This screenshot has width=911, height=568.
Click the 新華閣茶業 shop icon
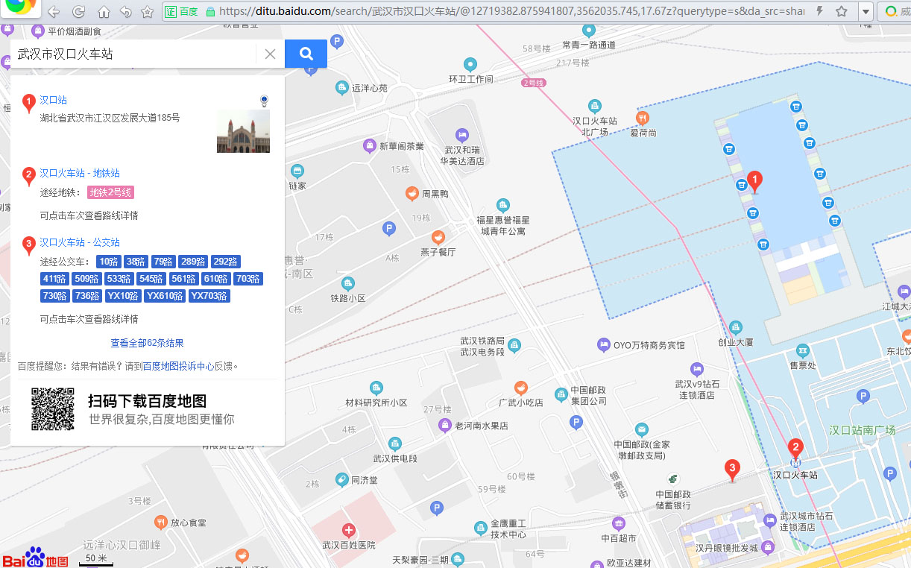(369, 145)
